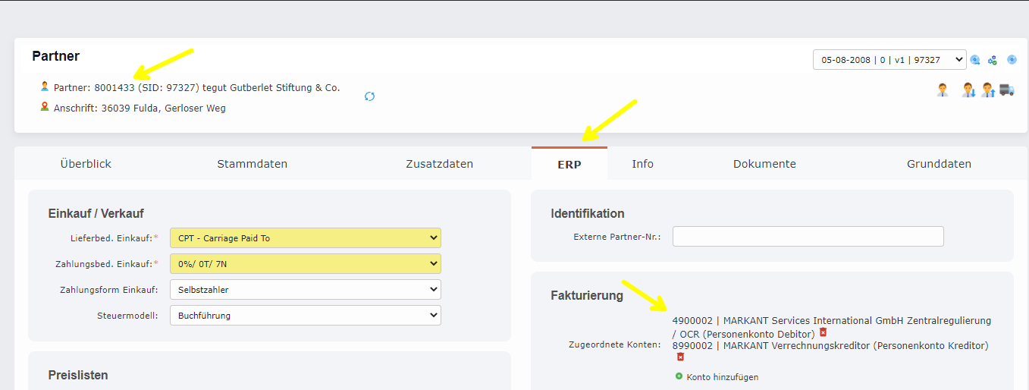This screenshot has width=1029, height=390.
Task: Expand the Lieferbed. Einkauf dropdown
Action: pyautogui.click(x=305, y=238)
